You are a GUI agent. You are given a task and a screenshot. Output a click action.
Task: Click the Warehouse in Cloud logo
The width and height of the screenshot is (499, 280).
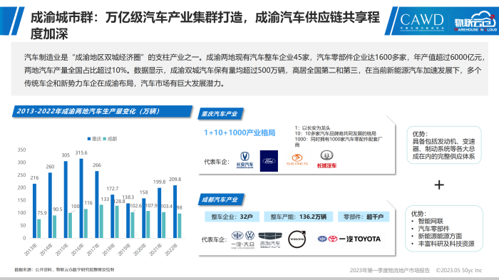[475, 21]
